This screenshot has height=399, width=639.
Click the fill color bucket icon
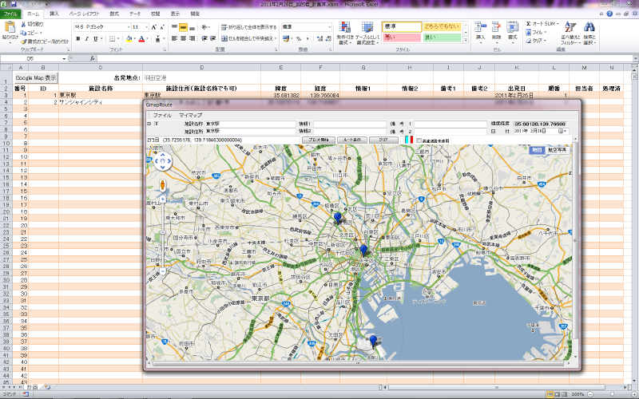point(126,38)
